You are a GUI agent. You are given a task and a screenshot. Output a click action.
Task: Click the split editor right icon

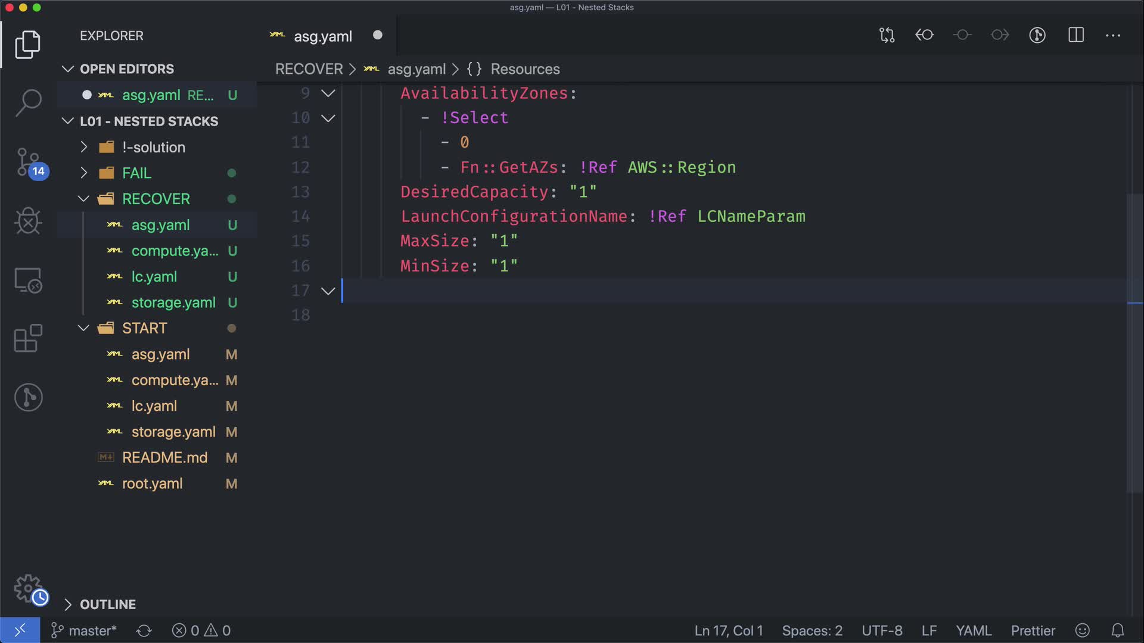click(x=1076, y=35)
